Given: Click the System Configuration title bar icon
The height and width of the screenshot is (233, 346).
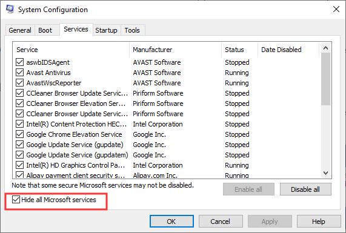Looking at the screenshot, I should 10,9.
